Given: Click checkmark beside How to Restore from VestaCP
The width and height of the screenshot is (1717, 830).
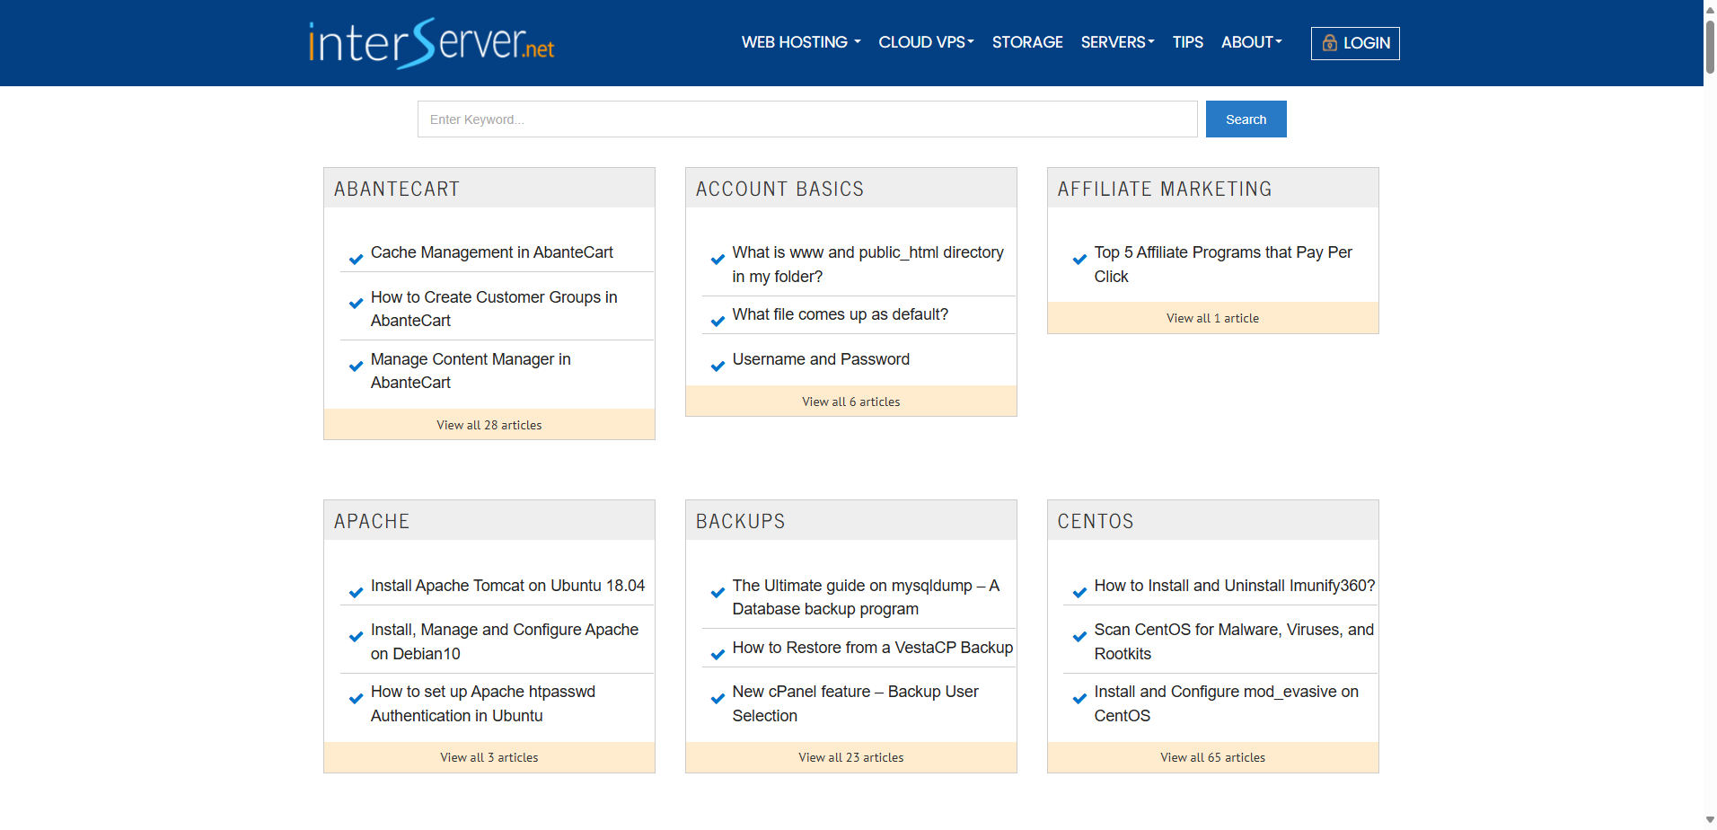Looking at the screenshot, I should (718, 655).
